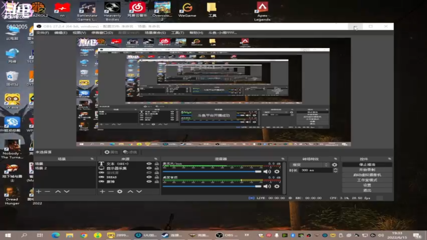The image size is (427, 240).
Task: Click 启动虚拟摄像机 button
Action: [367, 175]
